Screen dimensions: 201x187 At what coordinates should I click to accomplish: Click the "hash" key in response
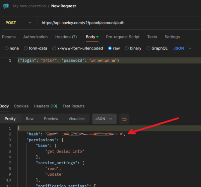(33, 134)
